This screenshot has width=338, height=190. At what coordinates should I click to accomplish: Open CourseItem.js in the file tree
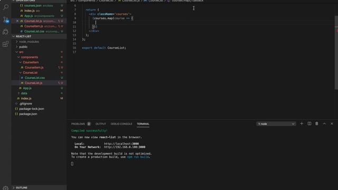tap(39, 68)
